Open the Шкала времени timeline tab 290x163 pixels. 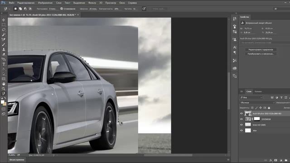[17, 160]
